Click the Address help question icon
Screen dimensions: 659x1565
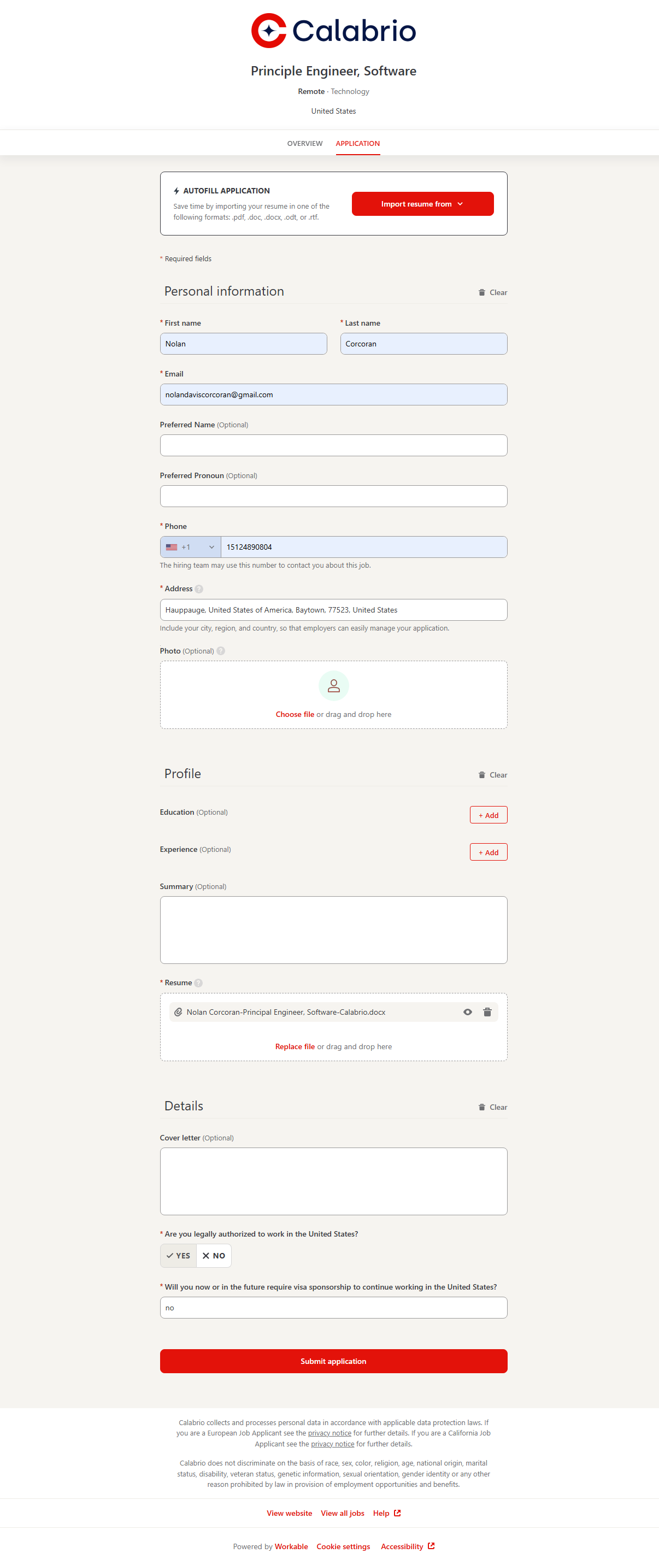199,589
